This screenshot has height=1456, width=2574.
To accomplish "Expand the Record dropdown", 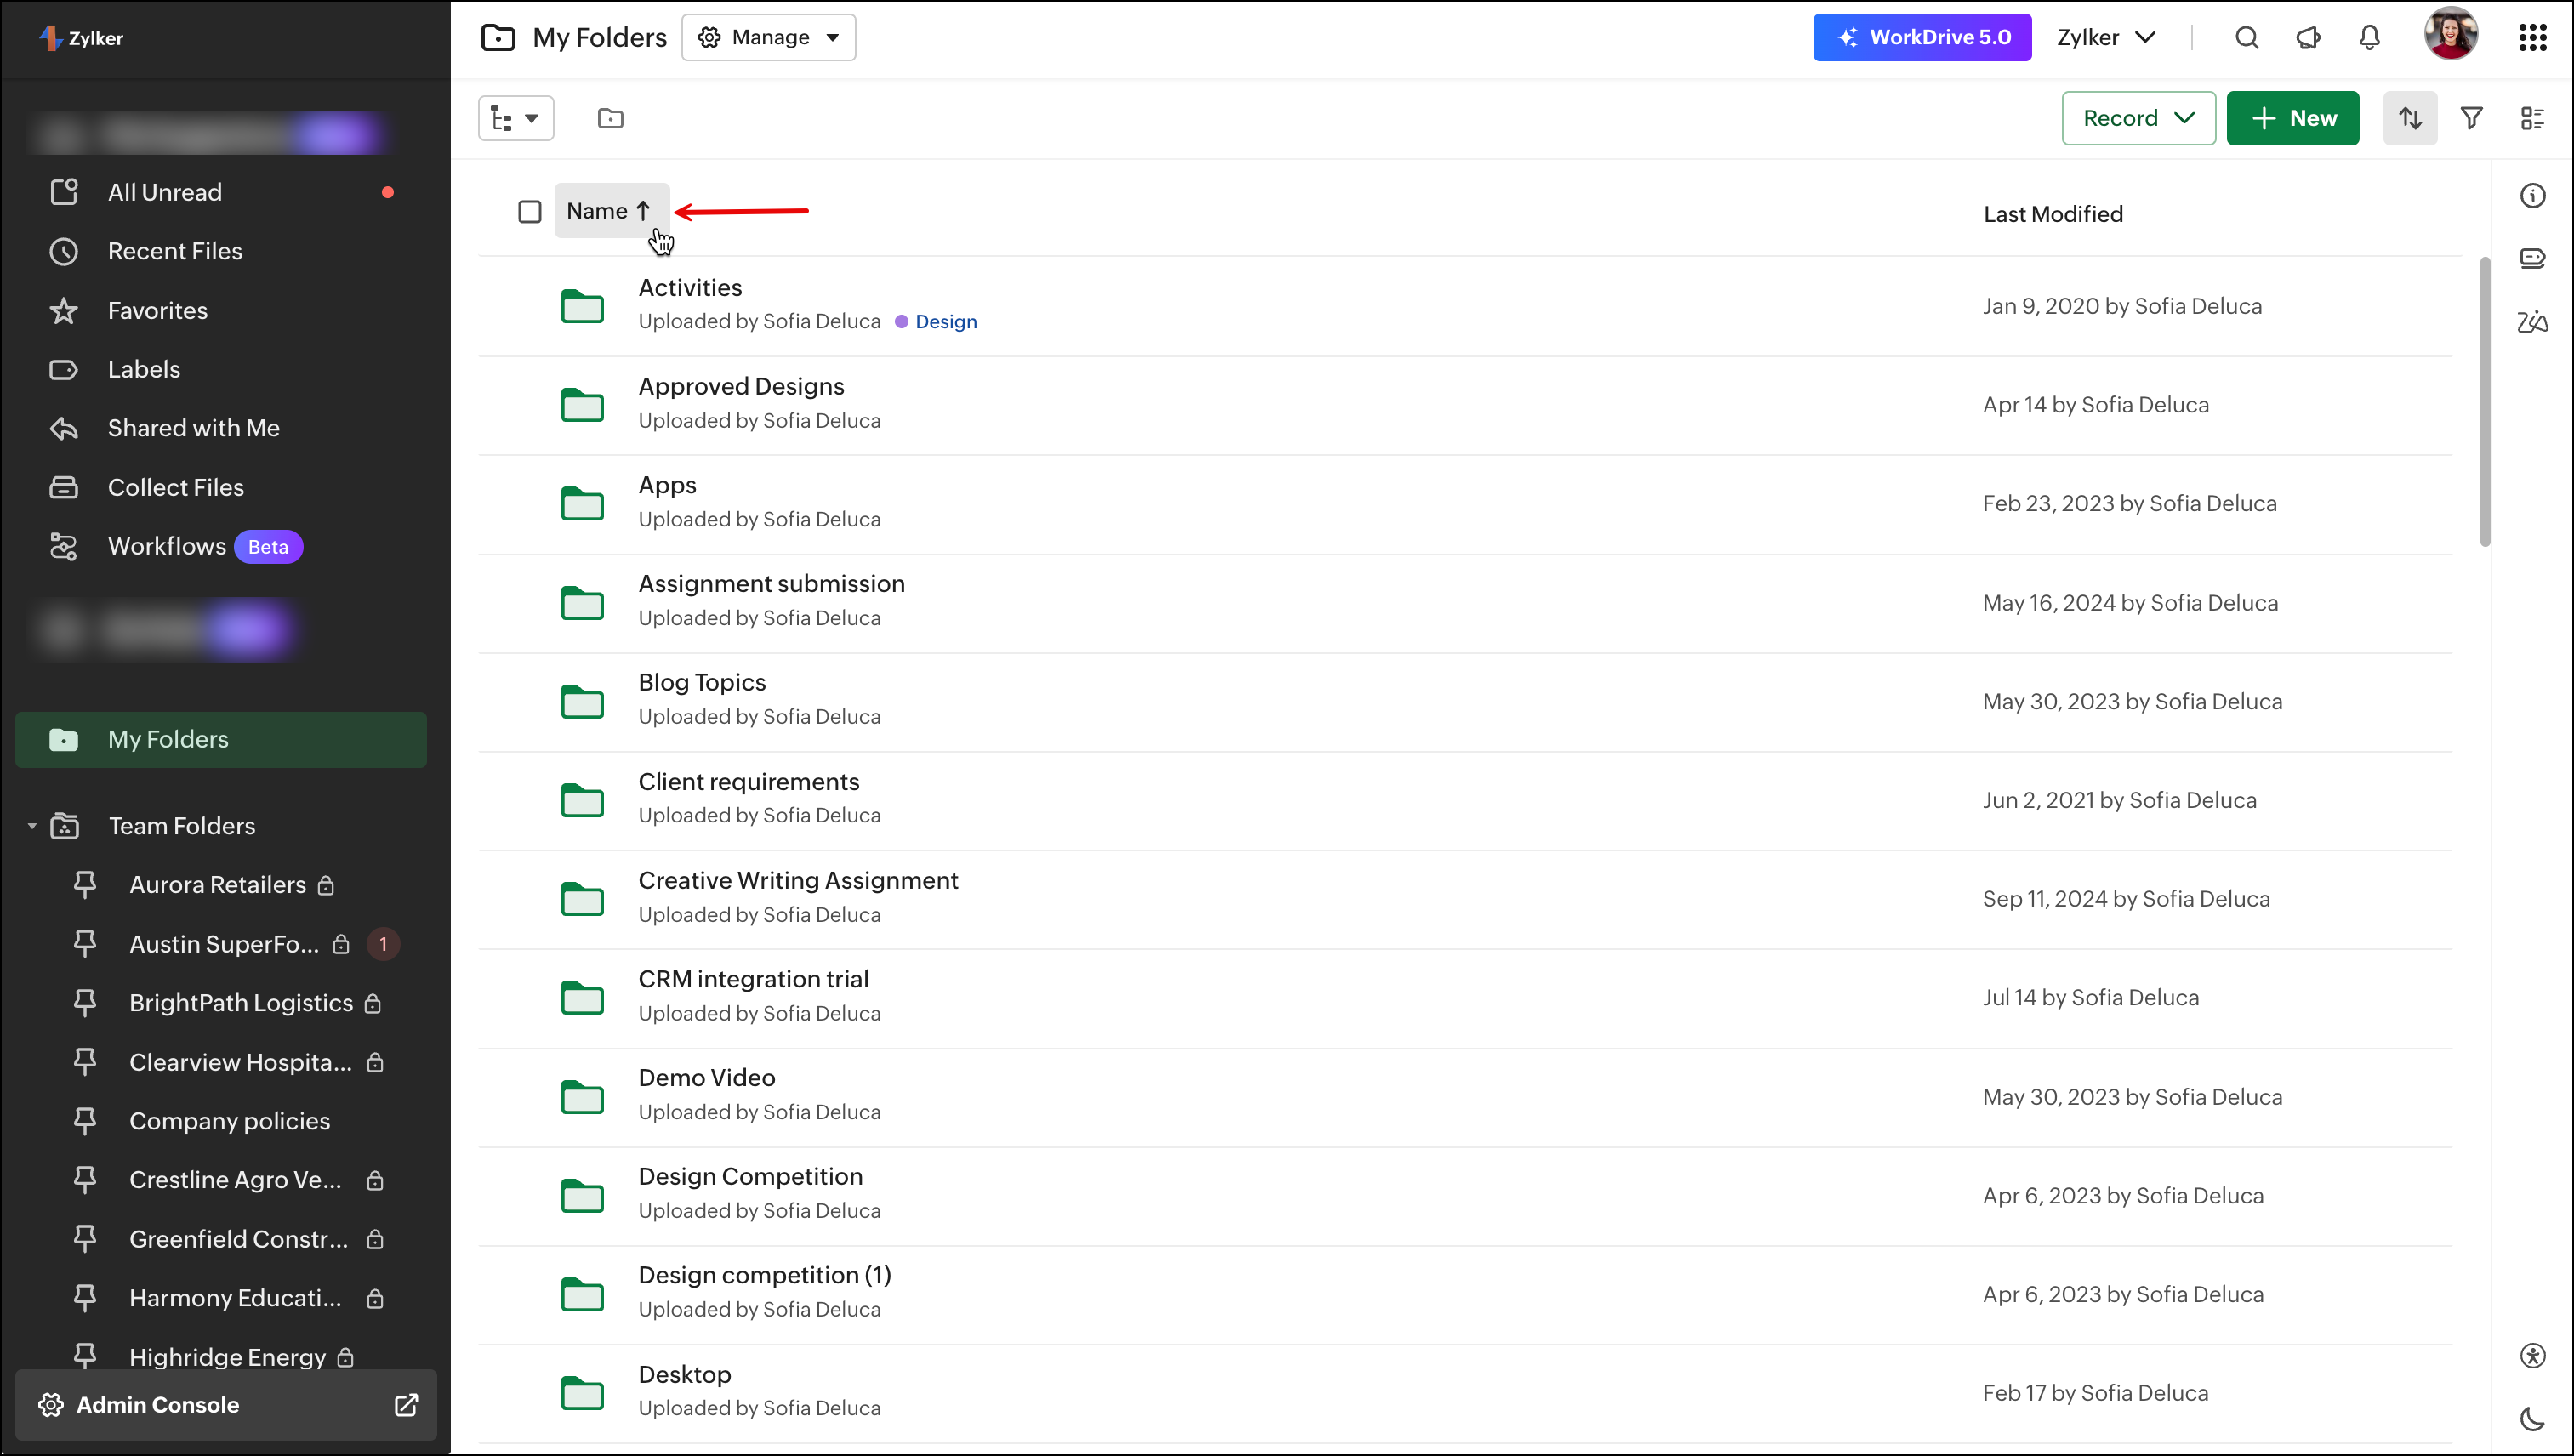I will coord(2138,118).
